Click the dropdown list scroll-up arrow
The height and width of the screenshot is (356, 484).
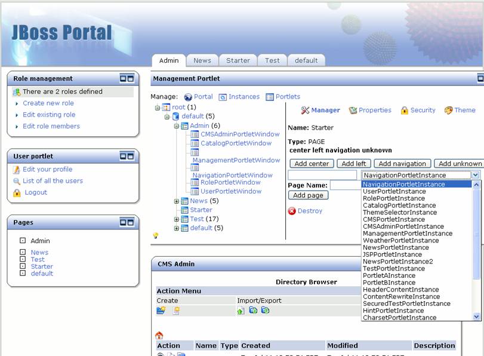(x=476, y=185)
